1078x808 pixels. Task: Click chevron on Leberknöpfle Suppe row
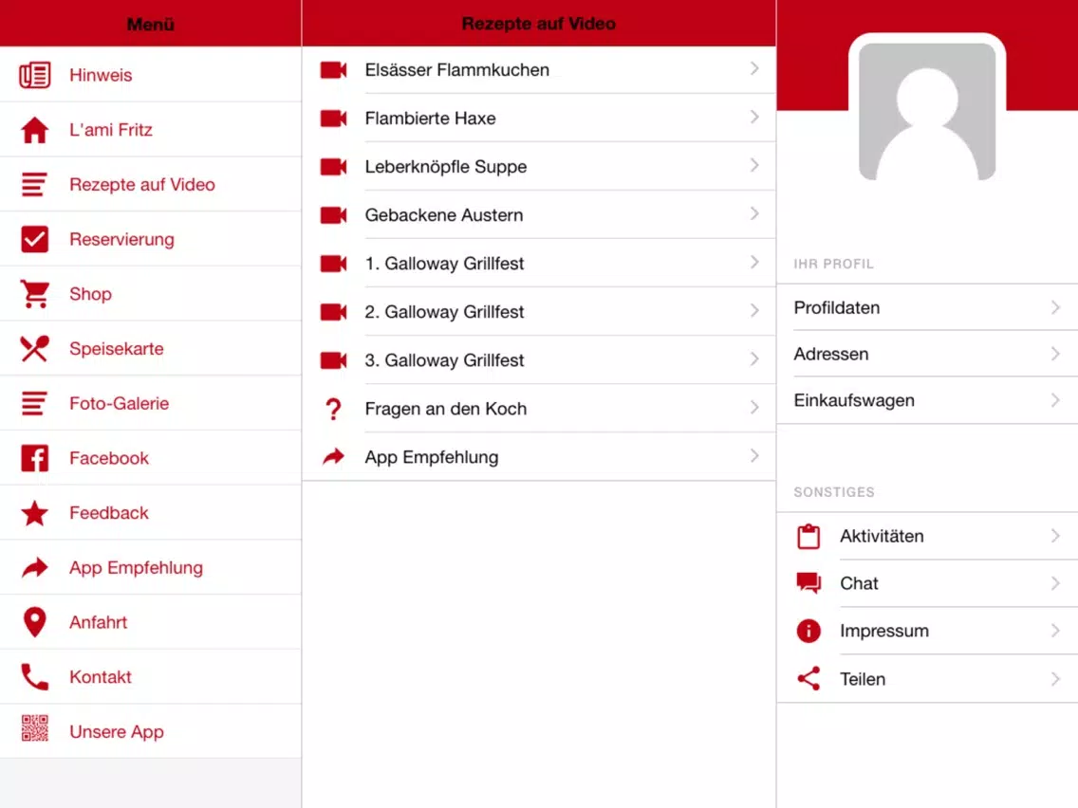(x=754, y=166)
